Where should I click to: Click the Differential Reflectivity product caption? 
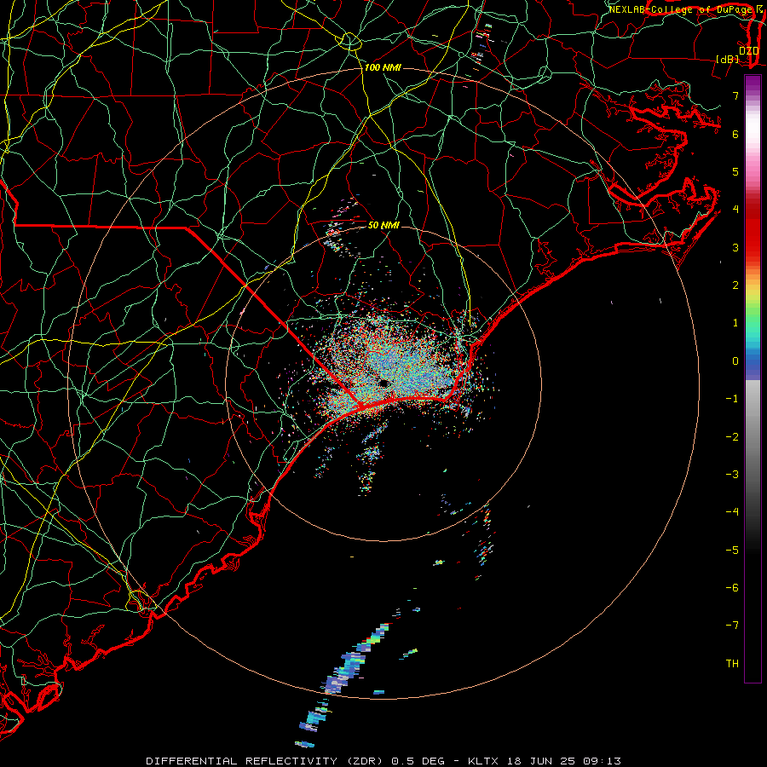[383, 761]
